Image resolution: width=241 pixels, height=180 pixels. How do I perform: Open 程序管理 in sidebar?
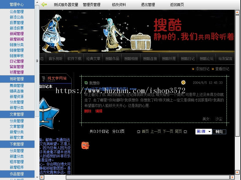coord(17,162)
